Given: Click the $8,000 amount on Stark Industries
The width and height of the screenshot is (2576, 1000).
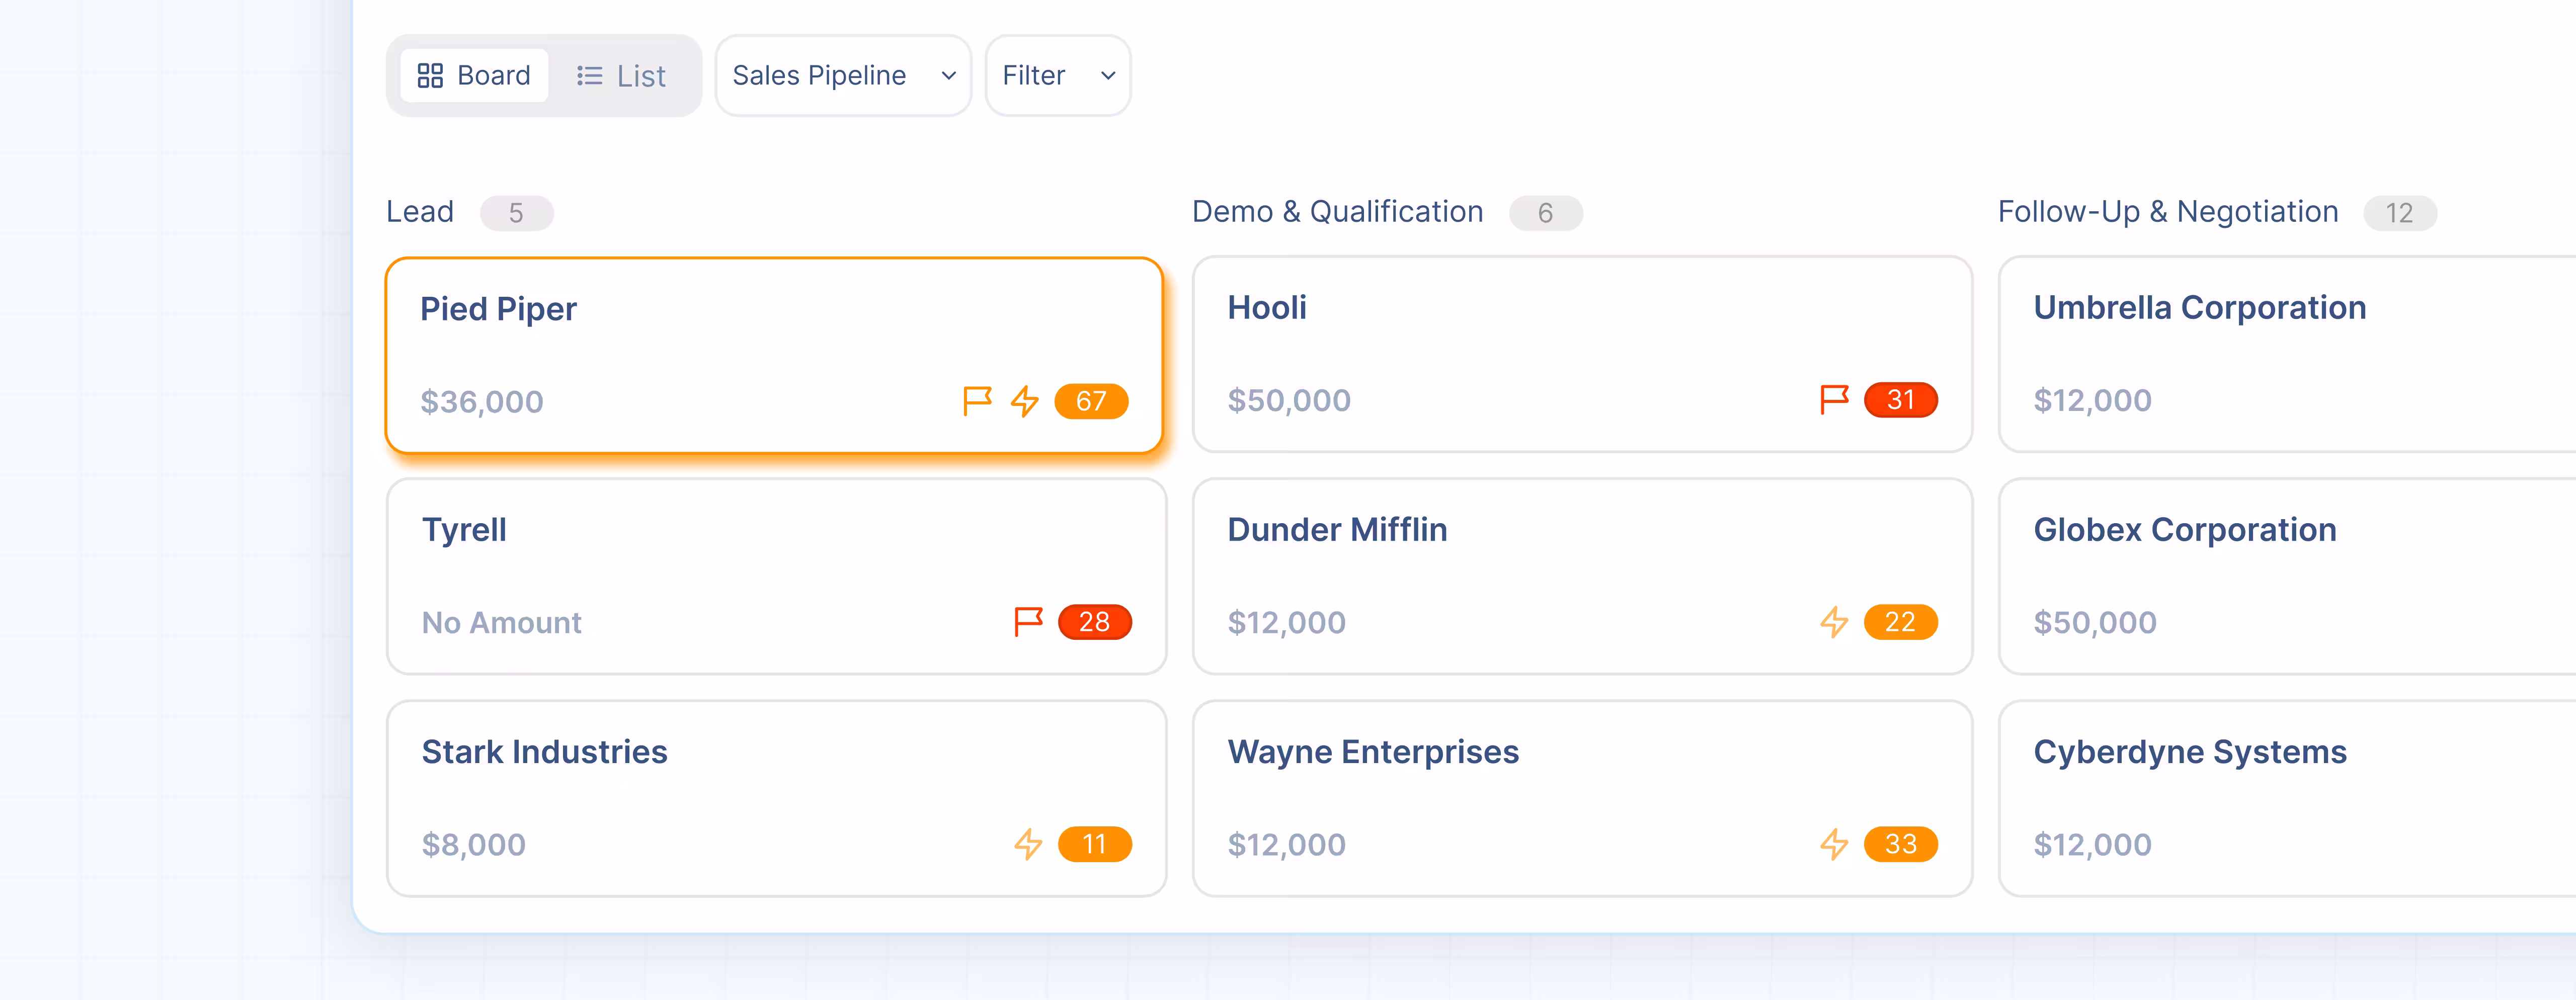Looking at the screenshot, I should click(473, 845).
